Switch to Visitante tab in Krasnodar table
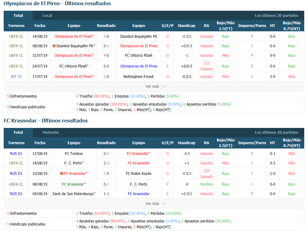The width and height of the screenshot is (307, 231). click(51, 132)
